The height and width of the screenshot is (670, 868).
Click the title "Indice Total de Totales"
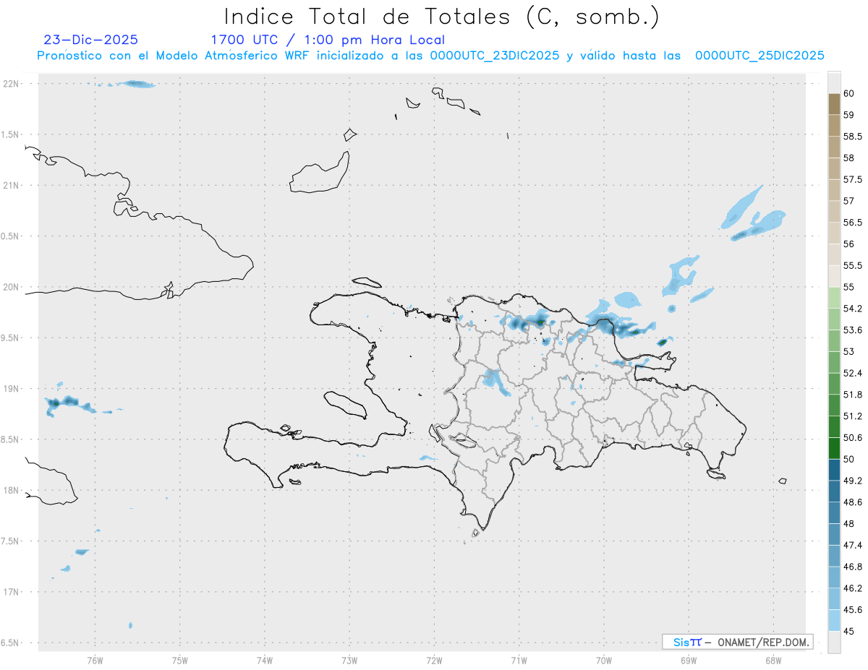pyautogui.click(x=370, y=16)
